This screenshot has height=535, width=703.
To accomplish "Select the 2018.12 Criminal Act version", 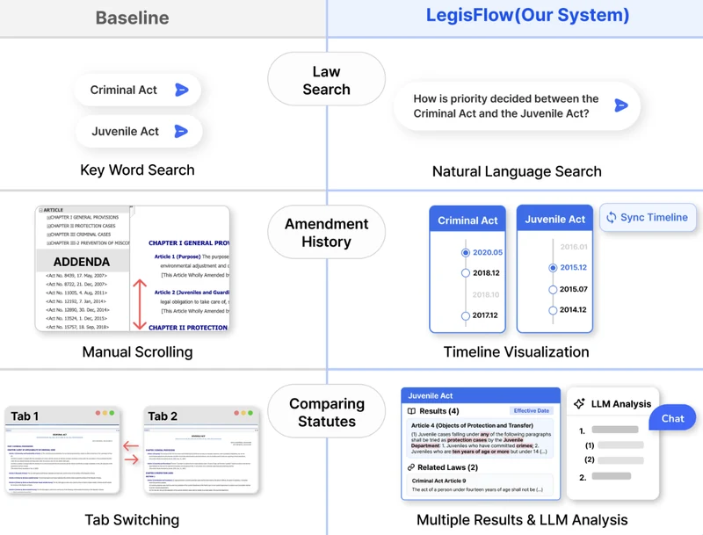I will pos(466,273).
